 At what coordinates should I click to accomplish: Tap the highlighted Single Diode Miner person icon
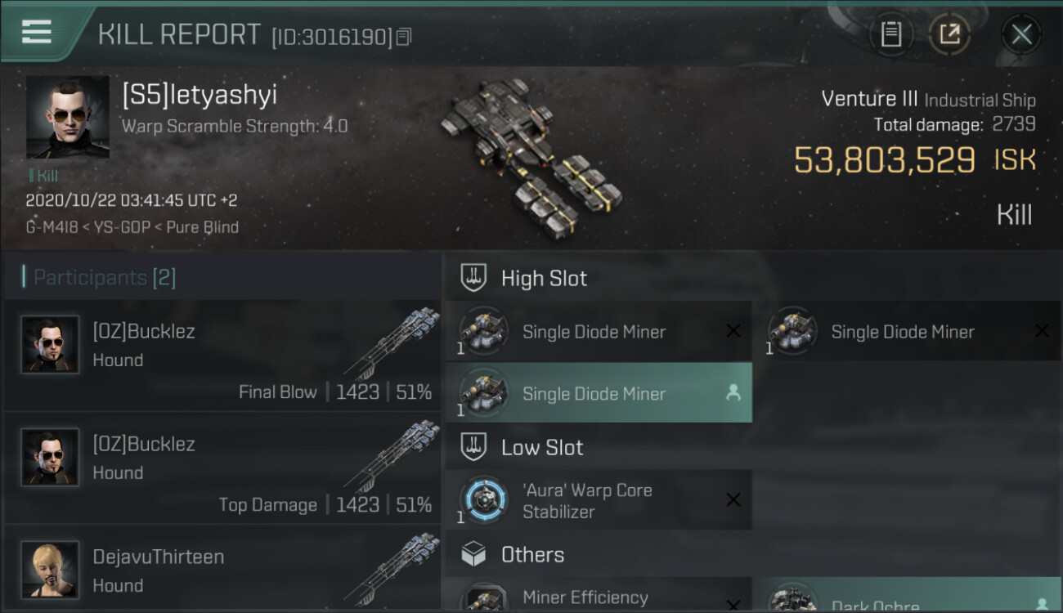pyautogui.click(x=733, y=393)
